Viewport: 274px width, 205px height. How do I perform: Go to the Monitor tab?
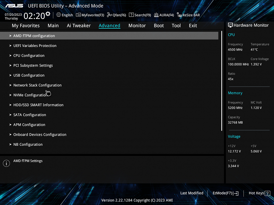point(137,26)
